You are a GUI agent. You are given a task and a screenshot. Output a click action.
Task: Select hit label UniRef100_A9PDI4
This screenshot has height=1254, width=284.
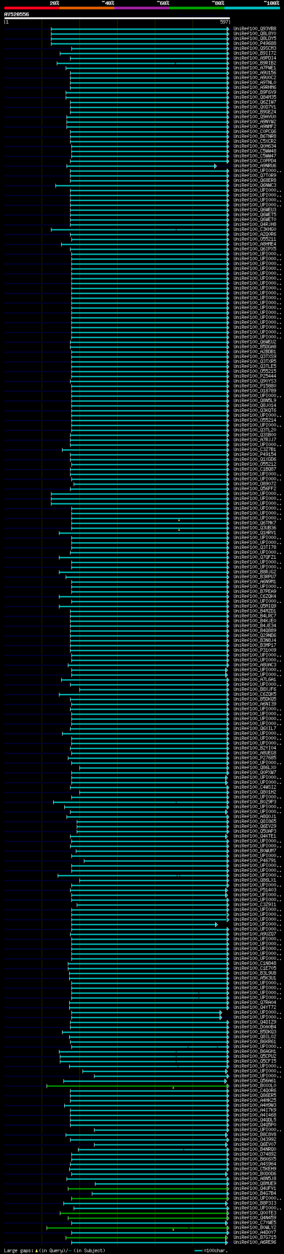click(255, 58)
